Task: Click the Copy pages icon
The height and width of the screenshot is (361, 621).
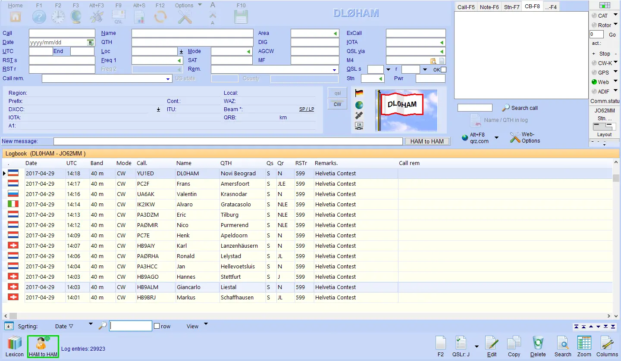Action: pos(514,343)
